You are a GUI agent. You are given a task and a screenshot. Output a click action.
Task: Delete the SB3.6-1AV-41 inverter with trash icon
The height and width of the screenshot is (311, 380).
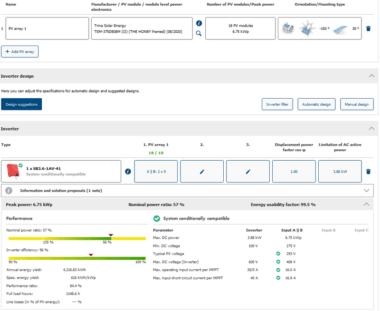368,172
